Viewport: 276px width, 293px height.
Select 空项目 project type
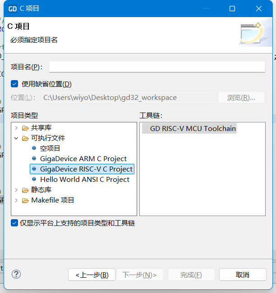50,149
